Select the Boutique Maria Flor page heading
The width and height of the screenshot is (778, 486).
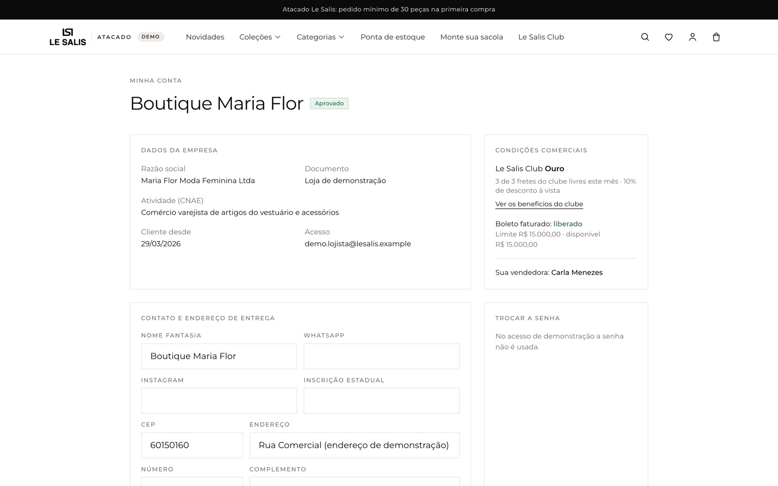(x=216, y=104)
